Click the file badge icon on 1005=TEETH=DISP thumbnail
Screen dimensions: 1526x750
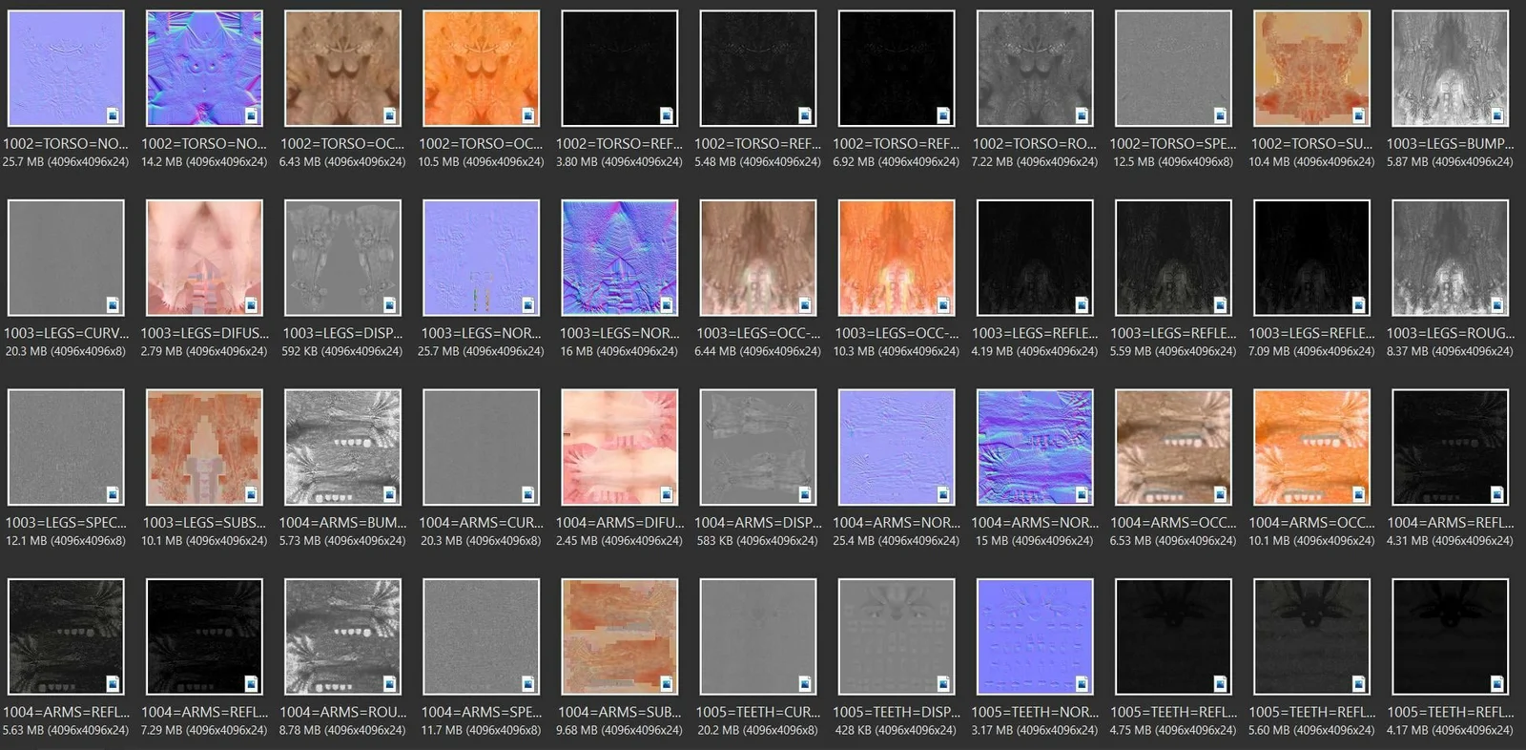point(943,683)
